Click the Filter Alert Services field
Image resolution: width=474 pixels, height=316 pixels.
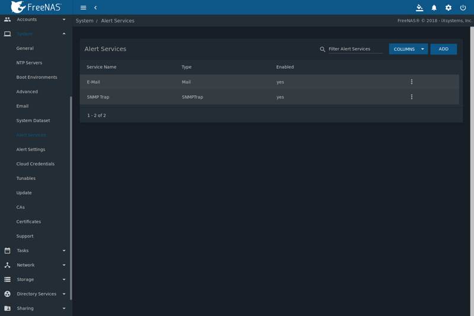coord(355,49)
